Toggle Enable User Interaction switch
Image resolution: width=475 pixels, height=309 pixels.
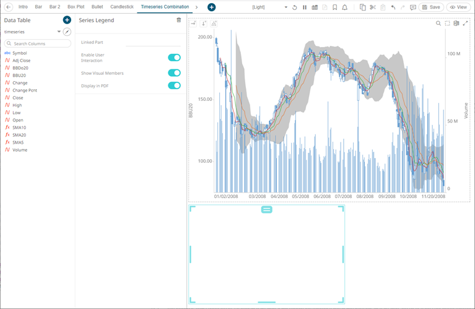tap(174, 58)
